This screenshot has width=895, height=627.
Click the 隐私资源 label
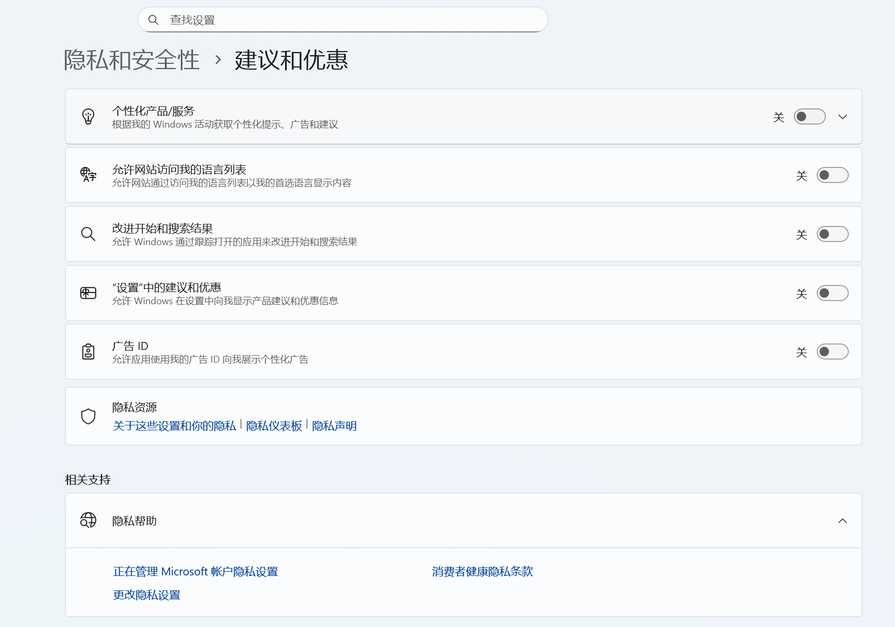[135, 407]
